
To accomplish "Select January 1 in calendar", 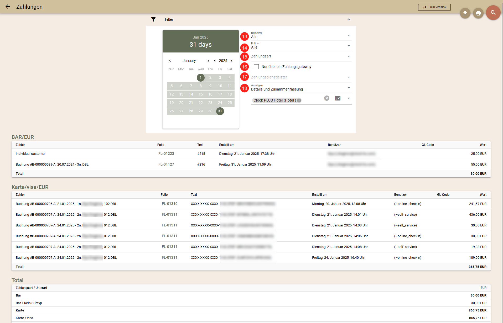I will pyautogui.click(x=201, y=77).
